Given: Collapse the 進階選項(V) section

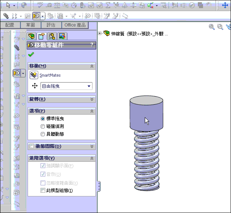Looking at the screenshot, I should pyautogui.click(x=92, y=158).
